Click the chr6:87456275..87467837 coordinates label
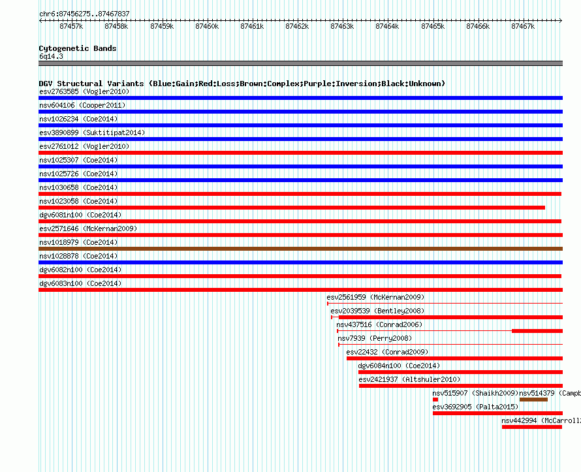The height and width of the screenshot is (472, 581). pyautogui.click(x=84, y=14)
